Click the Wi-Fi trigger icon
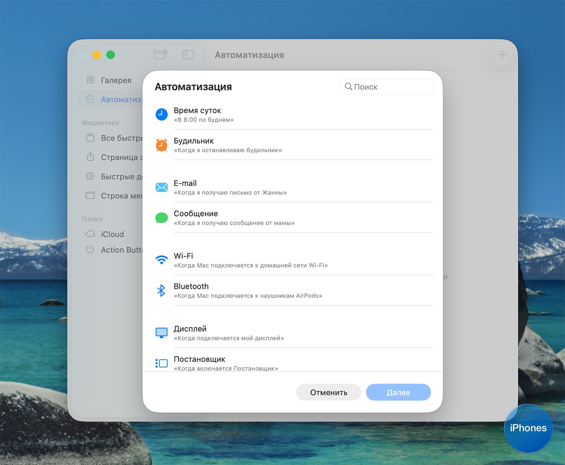Screen dimensions: 565x465 tap(162, 260)
